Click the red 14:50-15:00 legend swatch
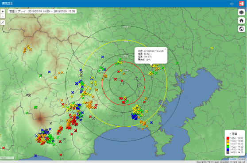 click(228, 138)
